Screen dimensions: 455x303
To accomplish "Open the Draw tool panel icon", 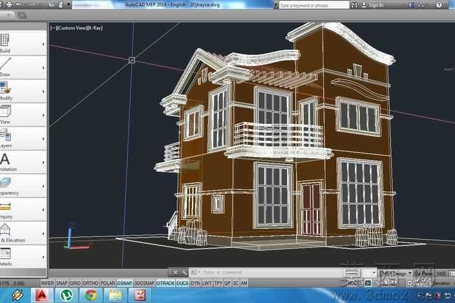I will pos(5,64).
